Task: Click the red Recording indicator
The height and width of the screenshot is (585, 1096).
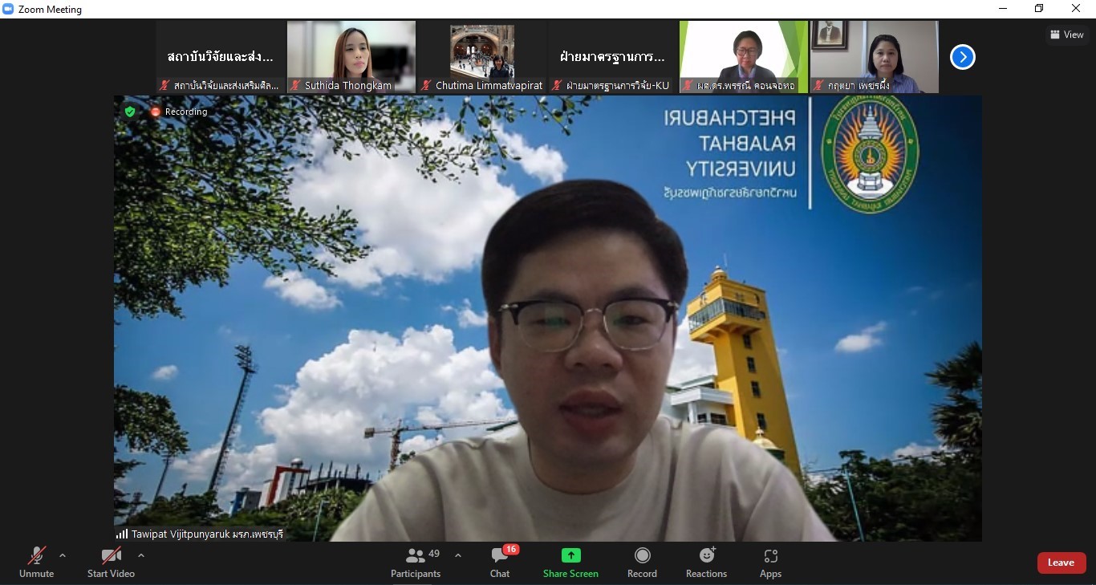Action: [x=156, y=112]
